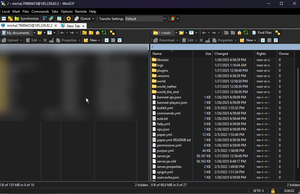The width and height of the screenshot is (300, 194).
Task: Select the ops.json file
Action: pyautogui.click(x=163, y=129)
